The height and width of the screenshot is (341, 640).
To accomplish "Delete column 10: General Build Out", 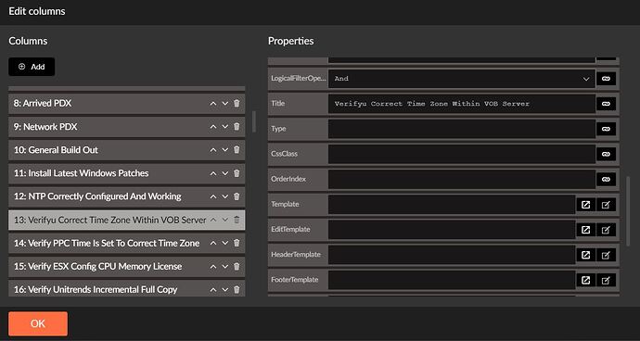I will pyautogui.click(x=237, y=150).
